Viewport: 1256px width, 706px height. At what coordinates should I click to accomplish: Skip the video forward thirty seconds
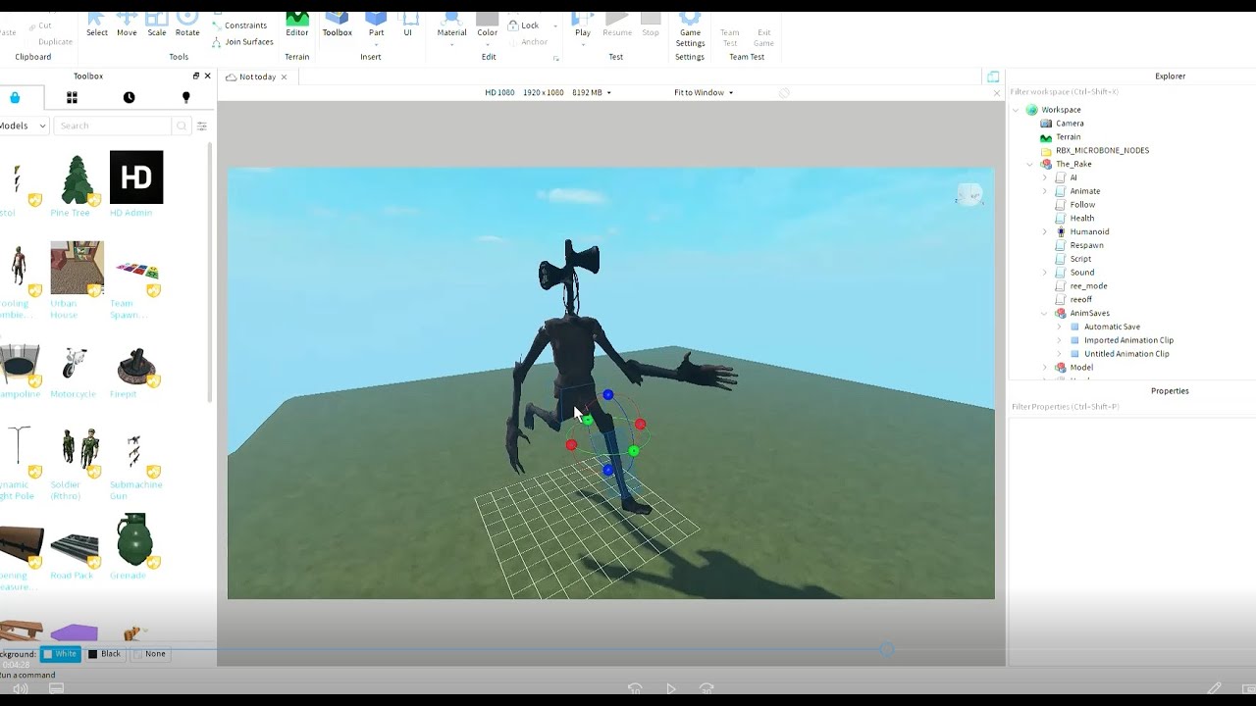point(706,689)
